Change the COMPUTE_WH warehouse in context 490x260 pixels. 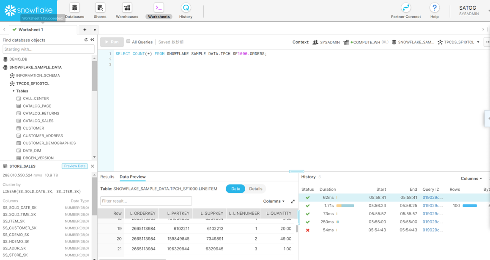(x=366, y=42)
